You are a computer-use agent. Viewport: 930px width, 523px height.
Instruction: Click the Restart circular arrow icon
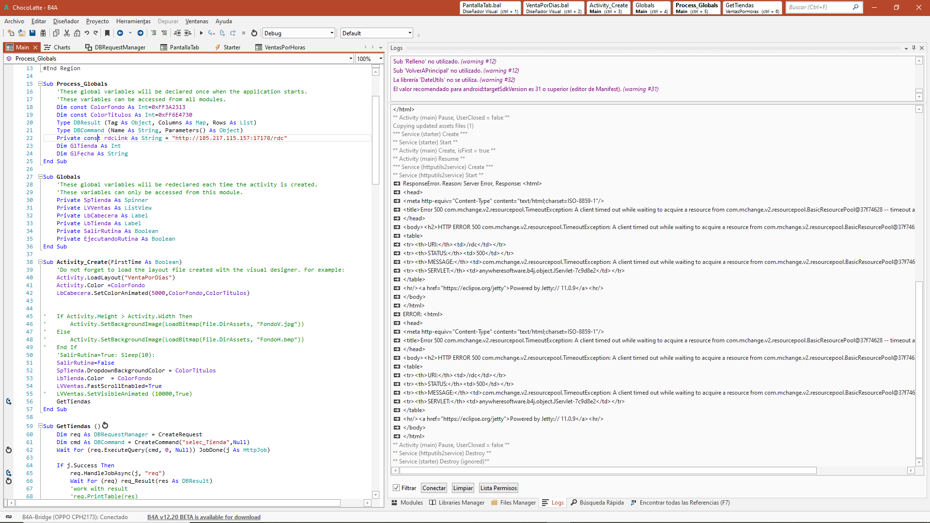tap(254, 33)
